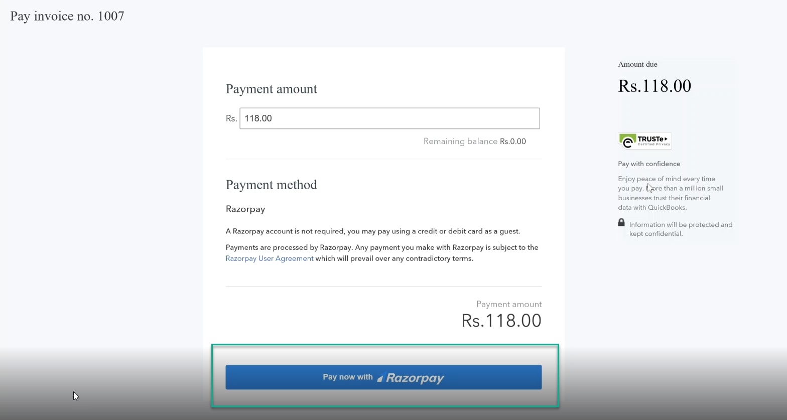
Task: Click the "Payment method" section heading
Action: pos(271,185)
